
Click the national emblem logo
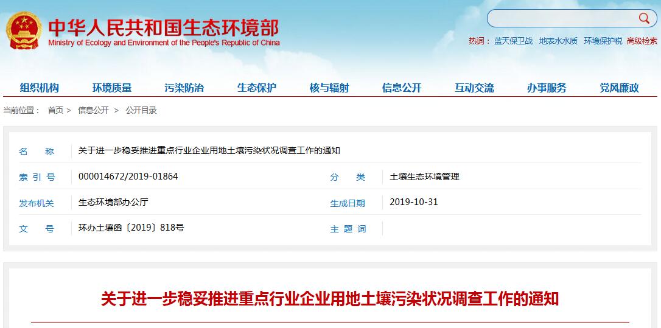tap(24, 30)
